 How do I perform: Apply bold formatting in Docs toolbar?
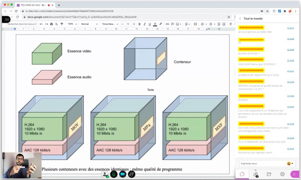pos(139,24)
